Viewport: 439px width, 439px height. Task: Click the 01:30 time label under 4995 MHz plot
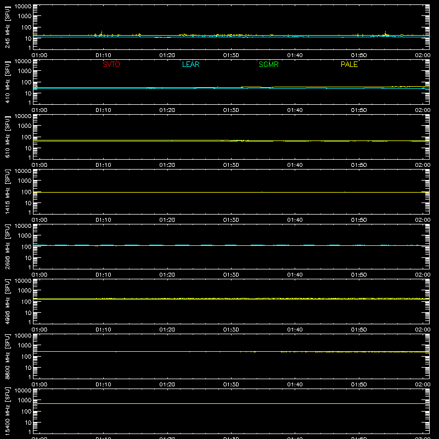point(231,330)
